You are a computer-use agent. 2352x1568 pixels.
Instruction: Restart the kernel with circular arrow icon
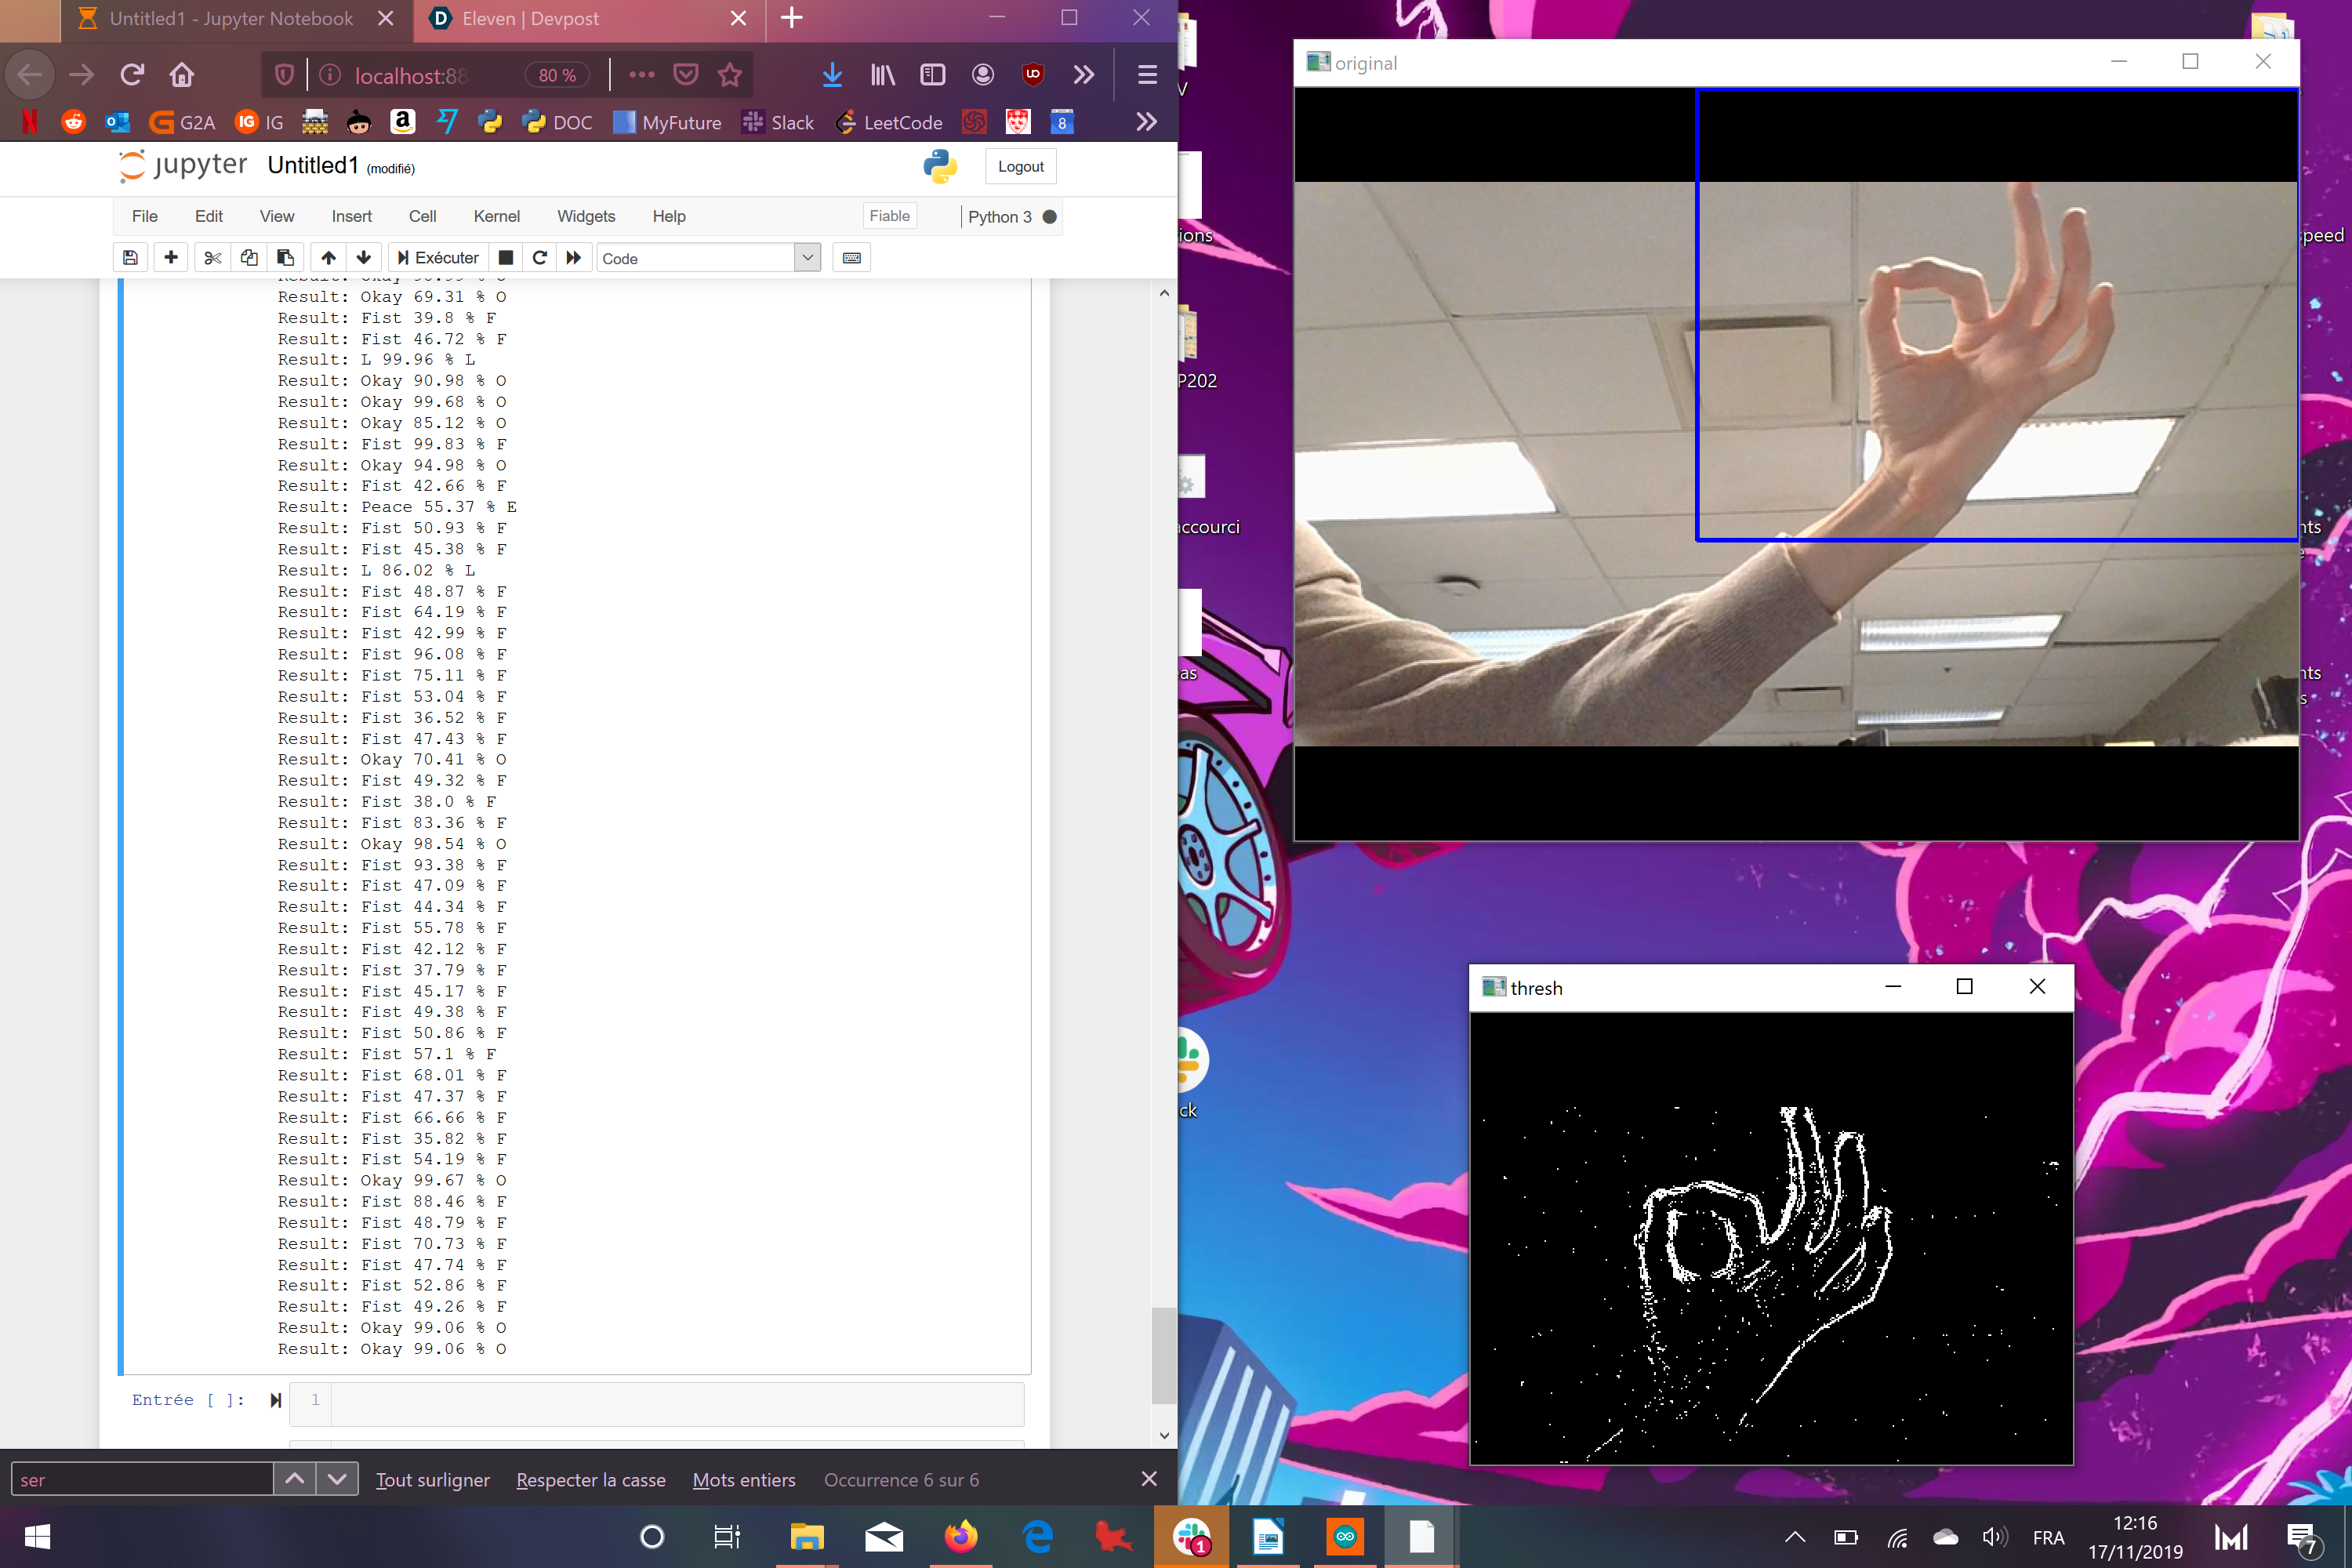(x=540, y=258)
